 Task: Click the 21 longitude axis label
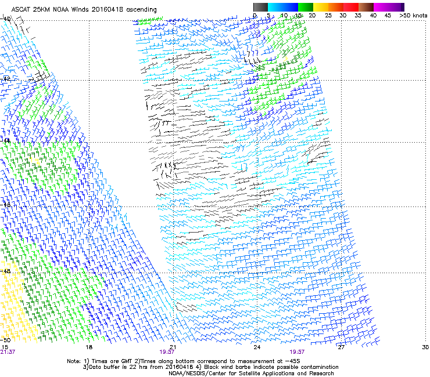pyautogui.click(x=173, y=347)
